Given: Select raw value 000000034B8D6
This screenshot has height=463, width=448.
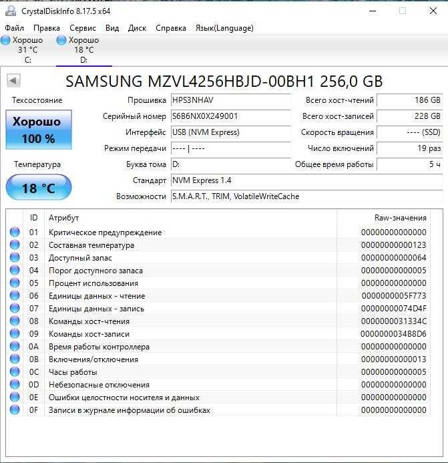Looking at the screenshot, I should [394, 333].
